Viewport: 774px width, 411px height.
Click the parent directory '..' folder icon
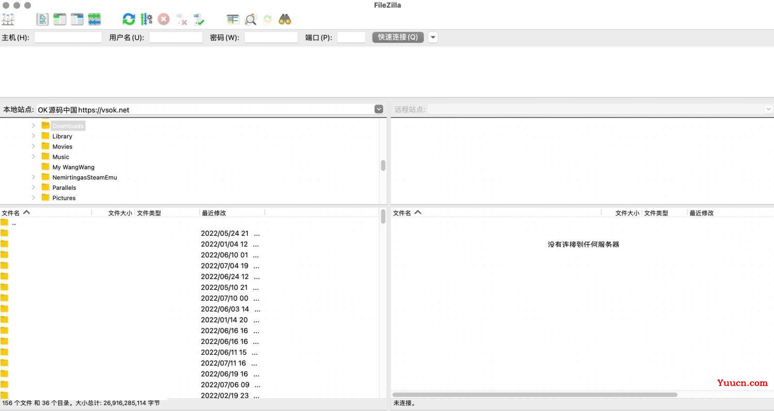click(x=5, y=222)
